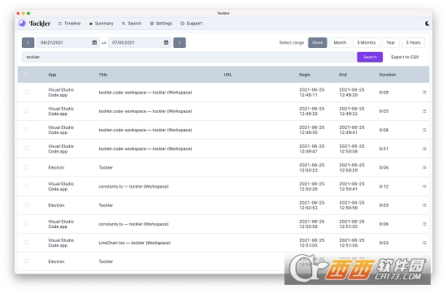Check the row beginning 12:49:29
Image resolution: width=447 pixels, height=293 pixels.
pos(26,110)
